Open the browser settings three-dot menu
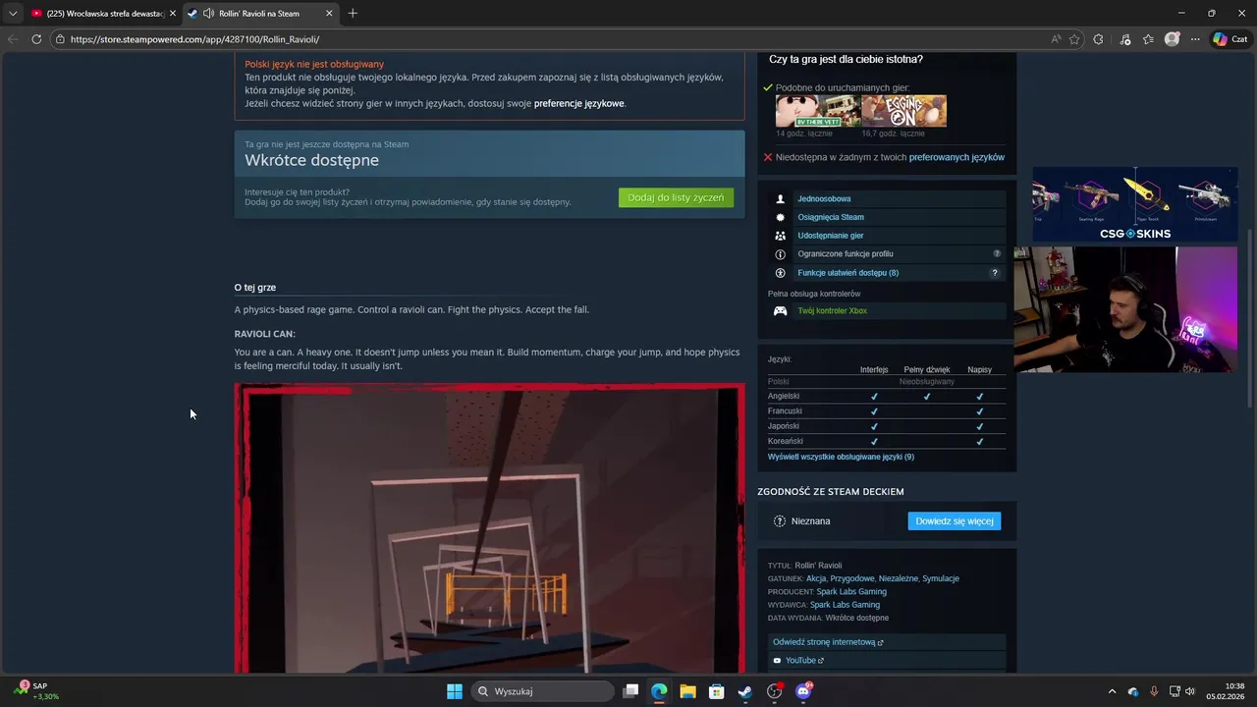1257x707 pixels. 1195,39
